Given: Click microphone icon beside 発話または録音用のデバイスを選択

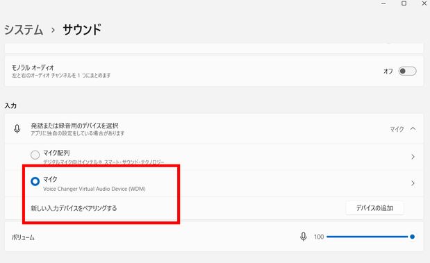Looking at the screenshot, I should click(x=17, y=129).
